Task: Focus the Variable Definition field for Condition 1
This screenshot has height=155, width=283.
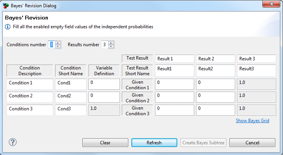Action: point(104,84)
